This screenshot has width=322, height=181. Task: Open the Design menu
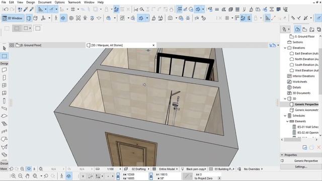(30, 2)
